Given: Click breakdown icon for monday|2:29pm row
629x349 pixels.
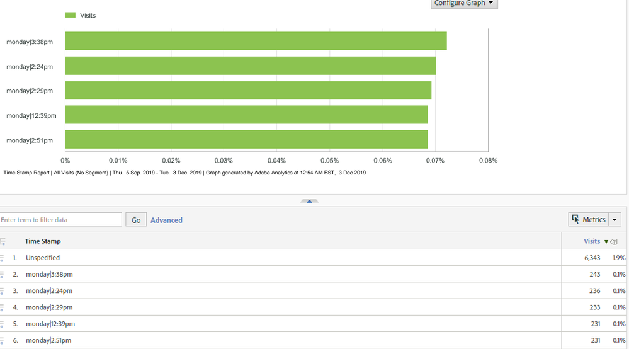Looking at the screenshot, I should click(2, 307).
